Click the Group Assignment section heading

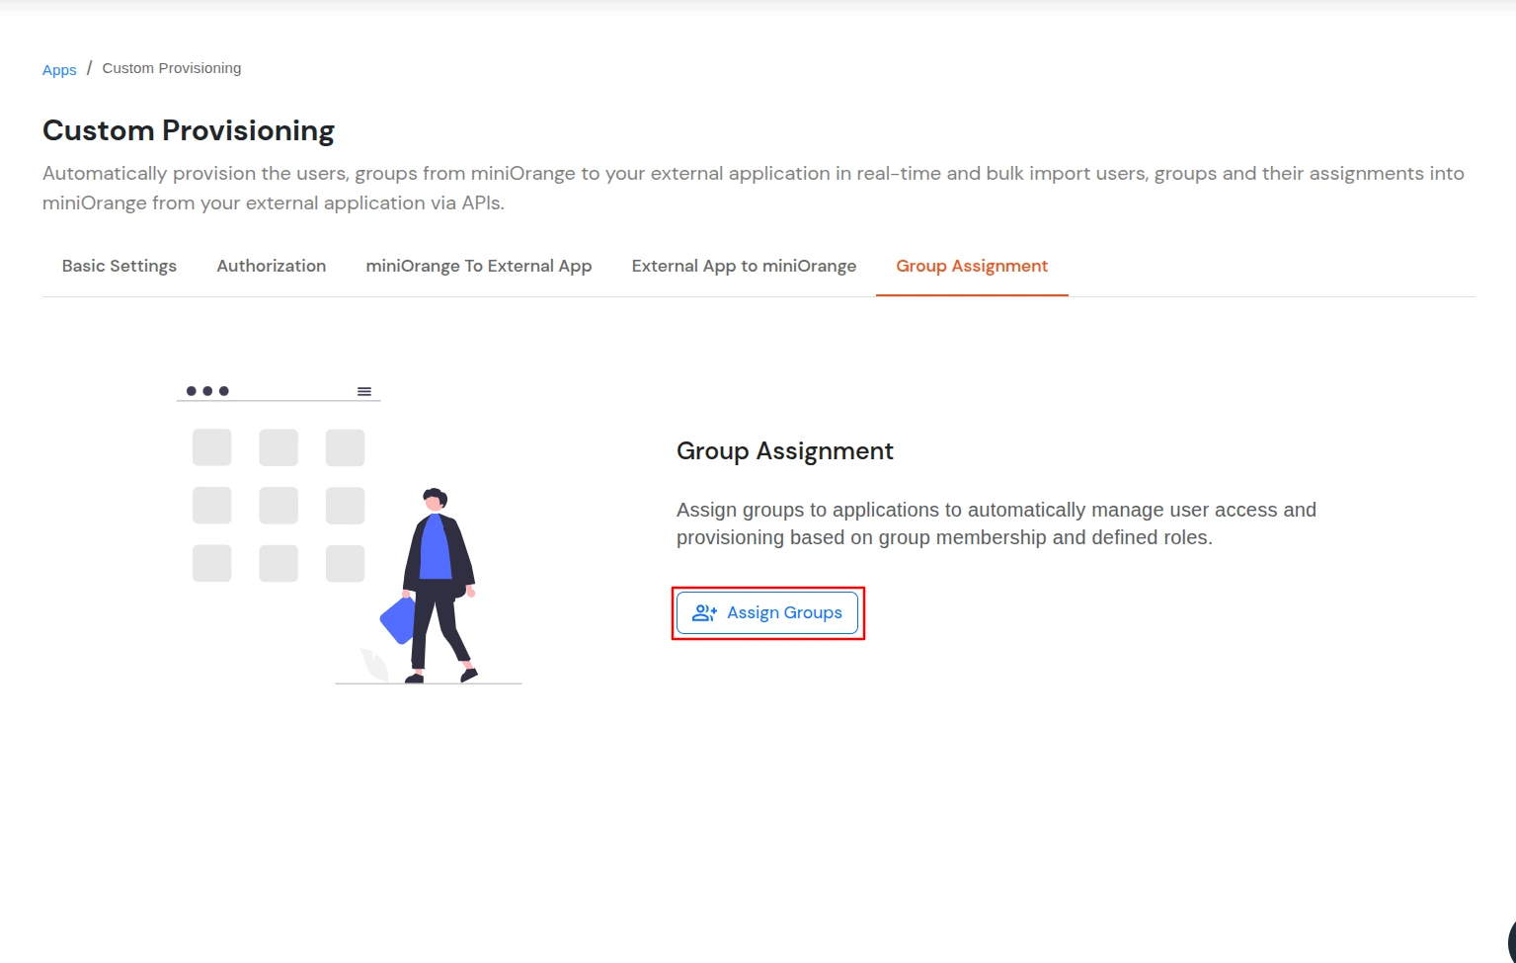pos(784,450)
